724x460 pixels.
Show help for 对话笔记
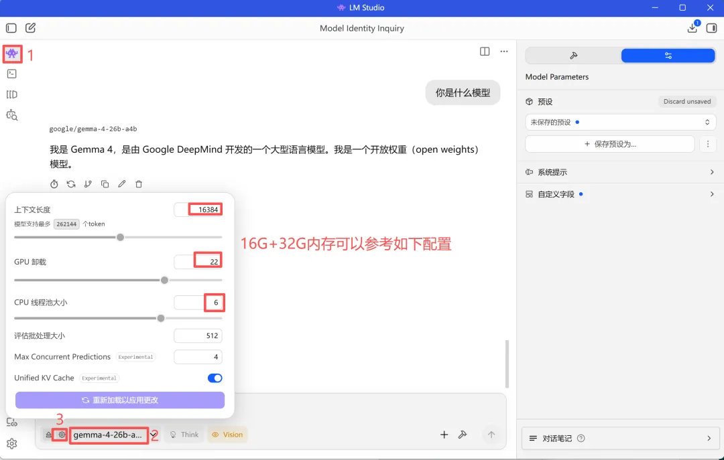[581, 439]
